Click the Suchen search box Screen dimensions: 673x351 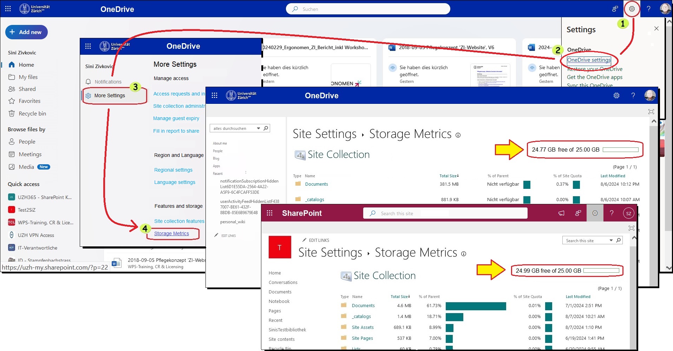[x=368, y=9]
